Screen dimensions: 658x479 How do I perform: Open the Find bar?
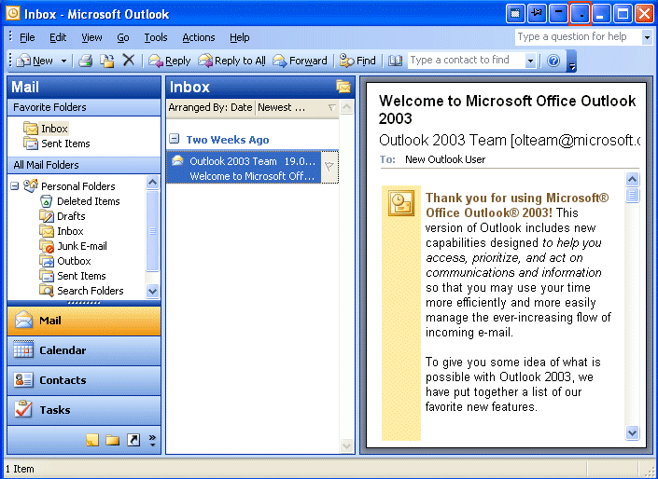pyautogui.click(x=357, y=61)
